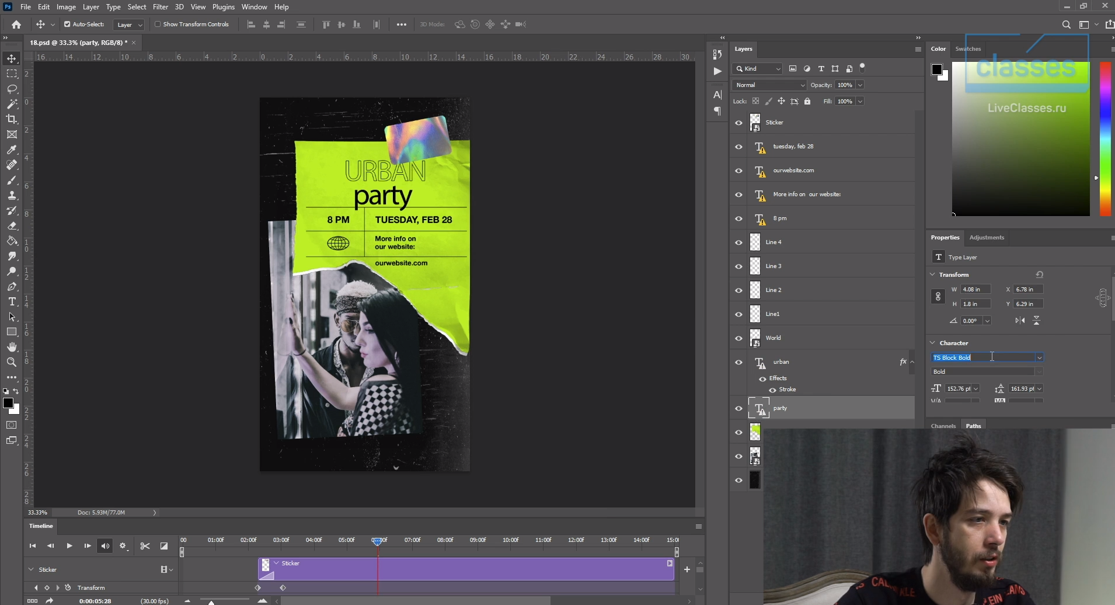The height and width of the screenshot is (605, 1115).
Task: Hide the World layer visibility
Action: click(x=738, y=338)
